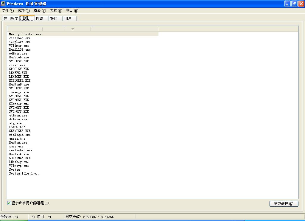Switch to the 联网 tab

coord(55,18)
